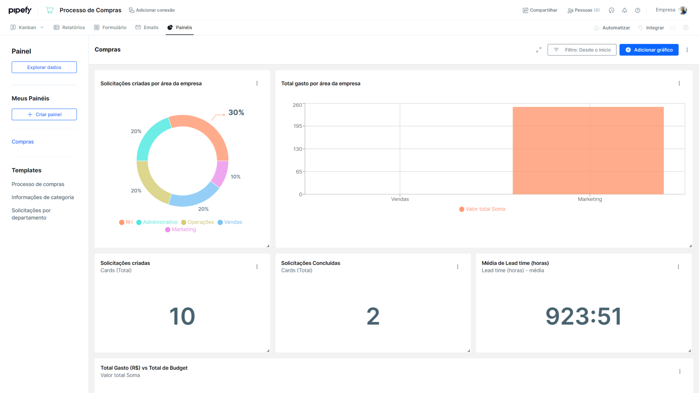Open the Filtro: Desde o início filter
Viewport: 699px width, 393px height.
coord(582,50)
